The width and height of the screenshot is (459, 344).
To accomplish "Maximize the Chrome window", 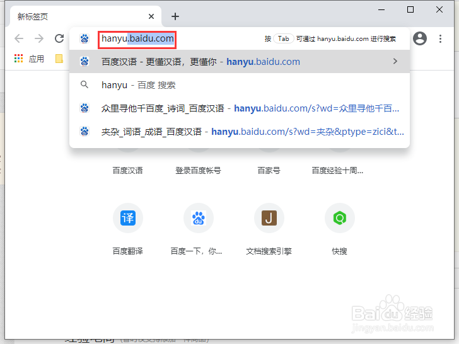I will (x=410, y=9).
